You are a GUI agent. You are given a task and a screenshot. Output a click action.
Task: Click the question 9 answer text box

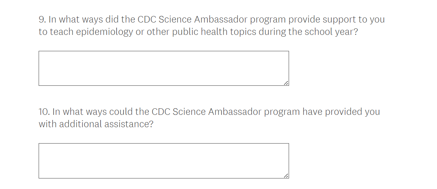(x=164, y=68)
